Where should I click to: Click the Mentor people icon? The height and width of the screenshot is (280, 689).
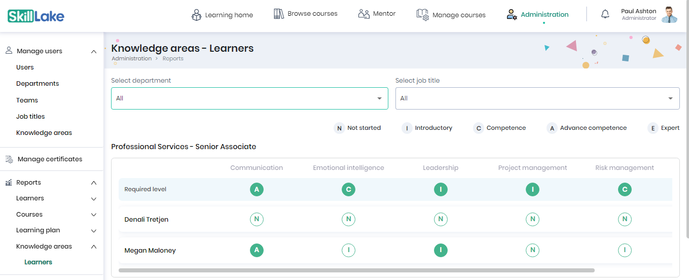pyautogui.click(x=364, y=14)
